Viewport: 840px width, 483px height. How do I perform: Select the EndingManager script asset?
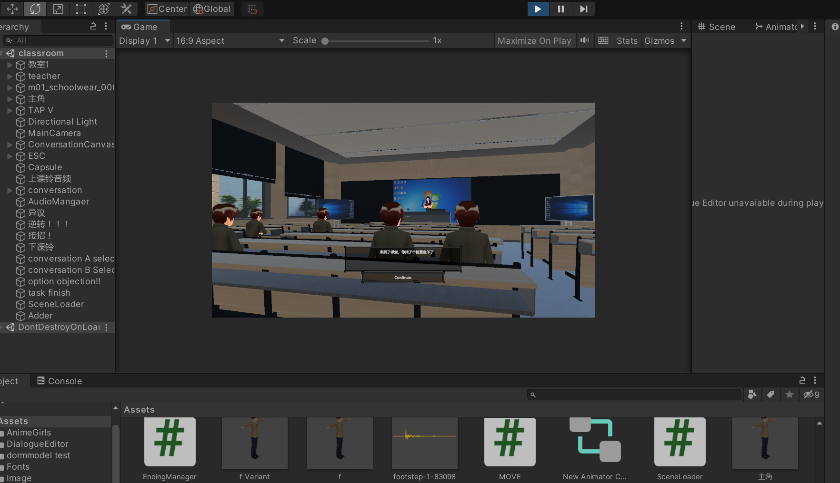[x=170, y=442]
